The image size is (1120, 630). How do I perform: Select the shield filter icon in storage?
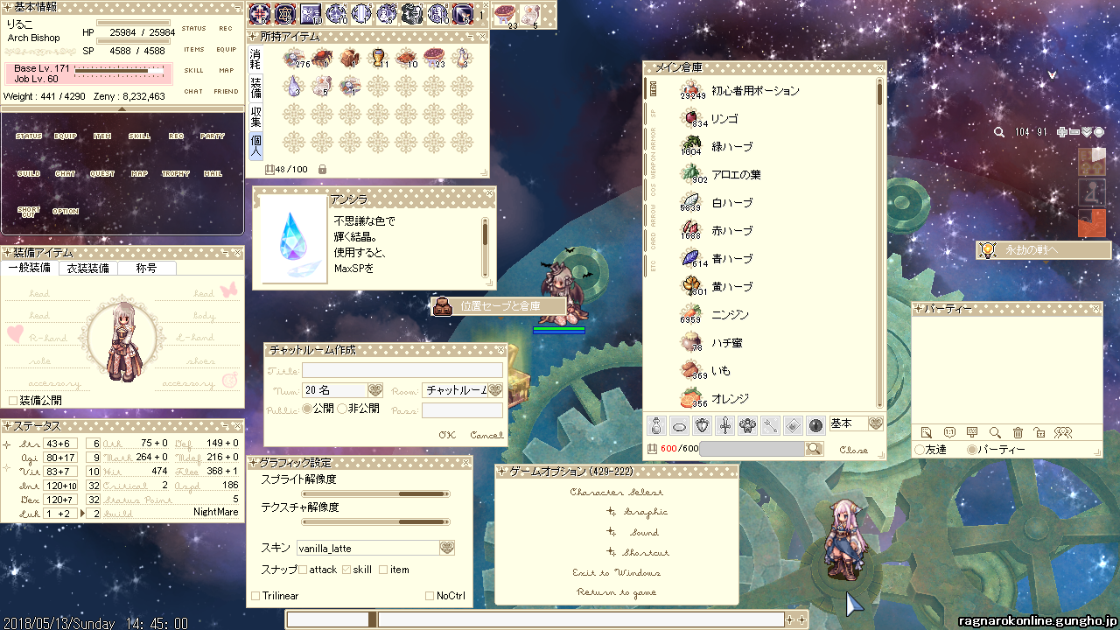tap(702, 426)
